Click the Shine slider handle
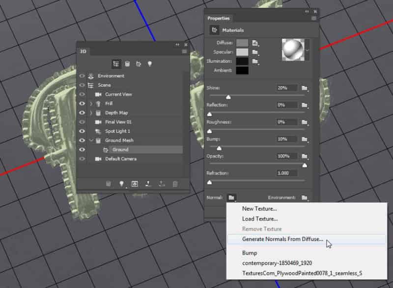This screenshot has height=288, width=393. coord(228,97)
